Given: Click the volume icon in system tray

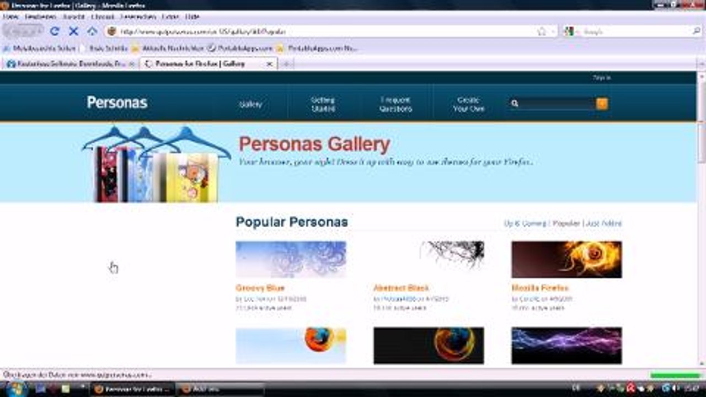Looking at the screenshot, I should (677, 389).
